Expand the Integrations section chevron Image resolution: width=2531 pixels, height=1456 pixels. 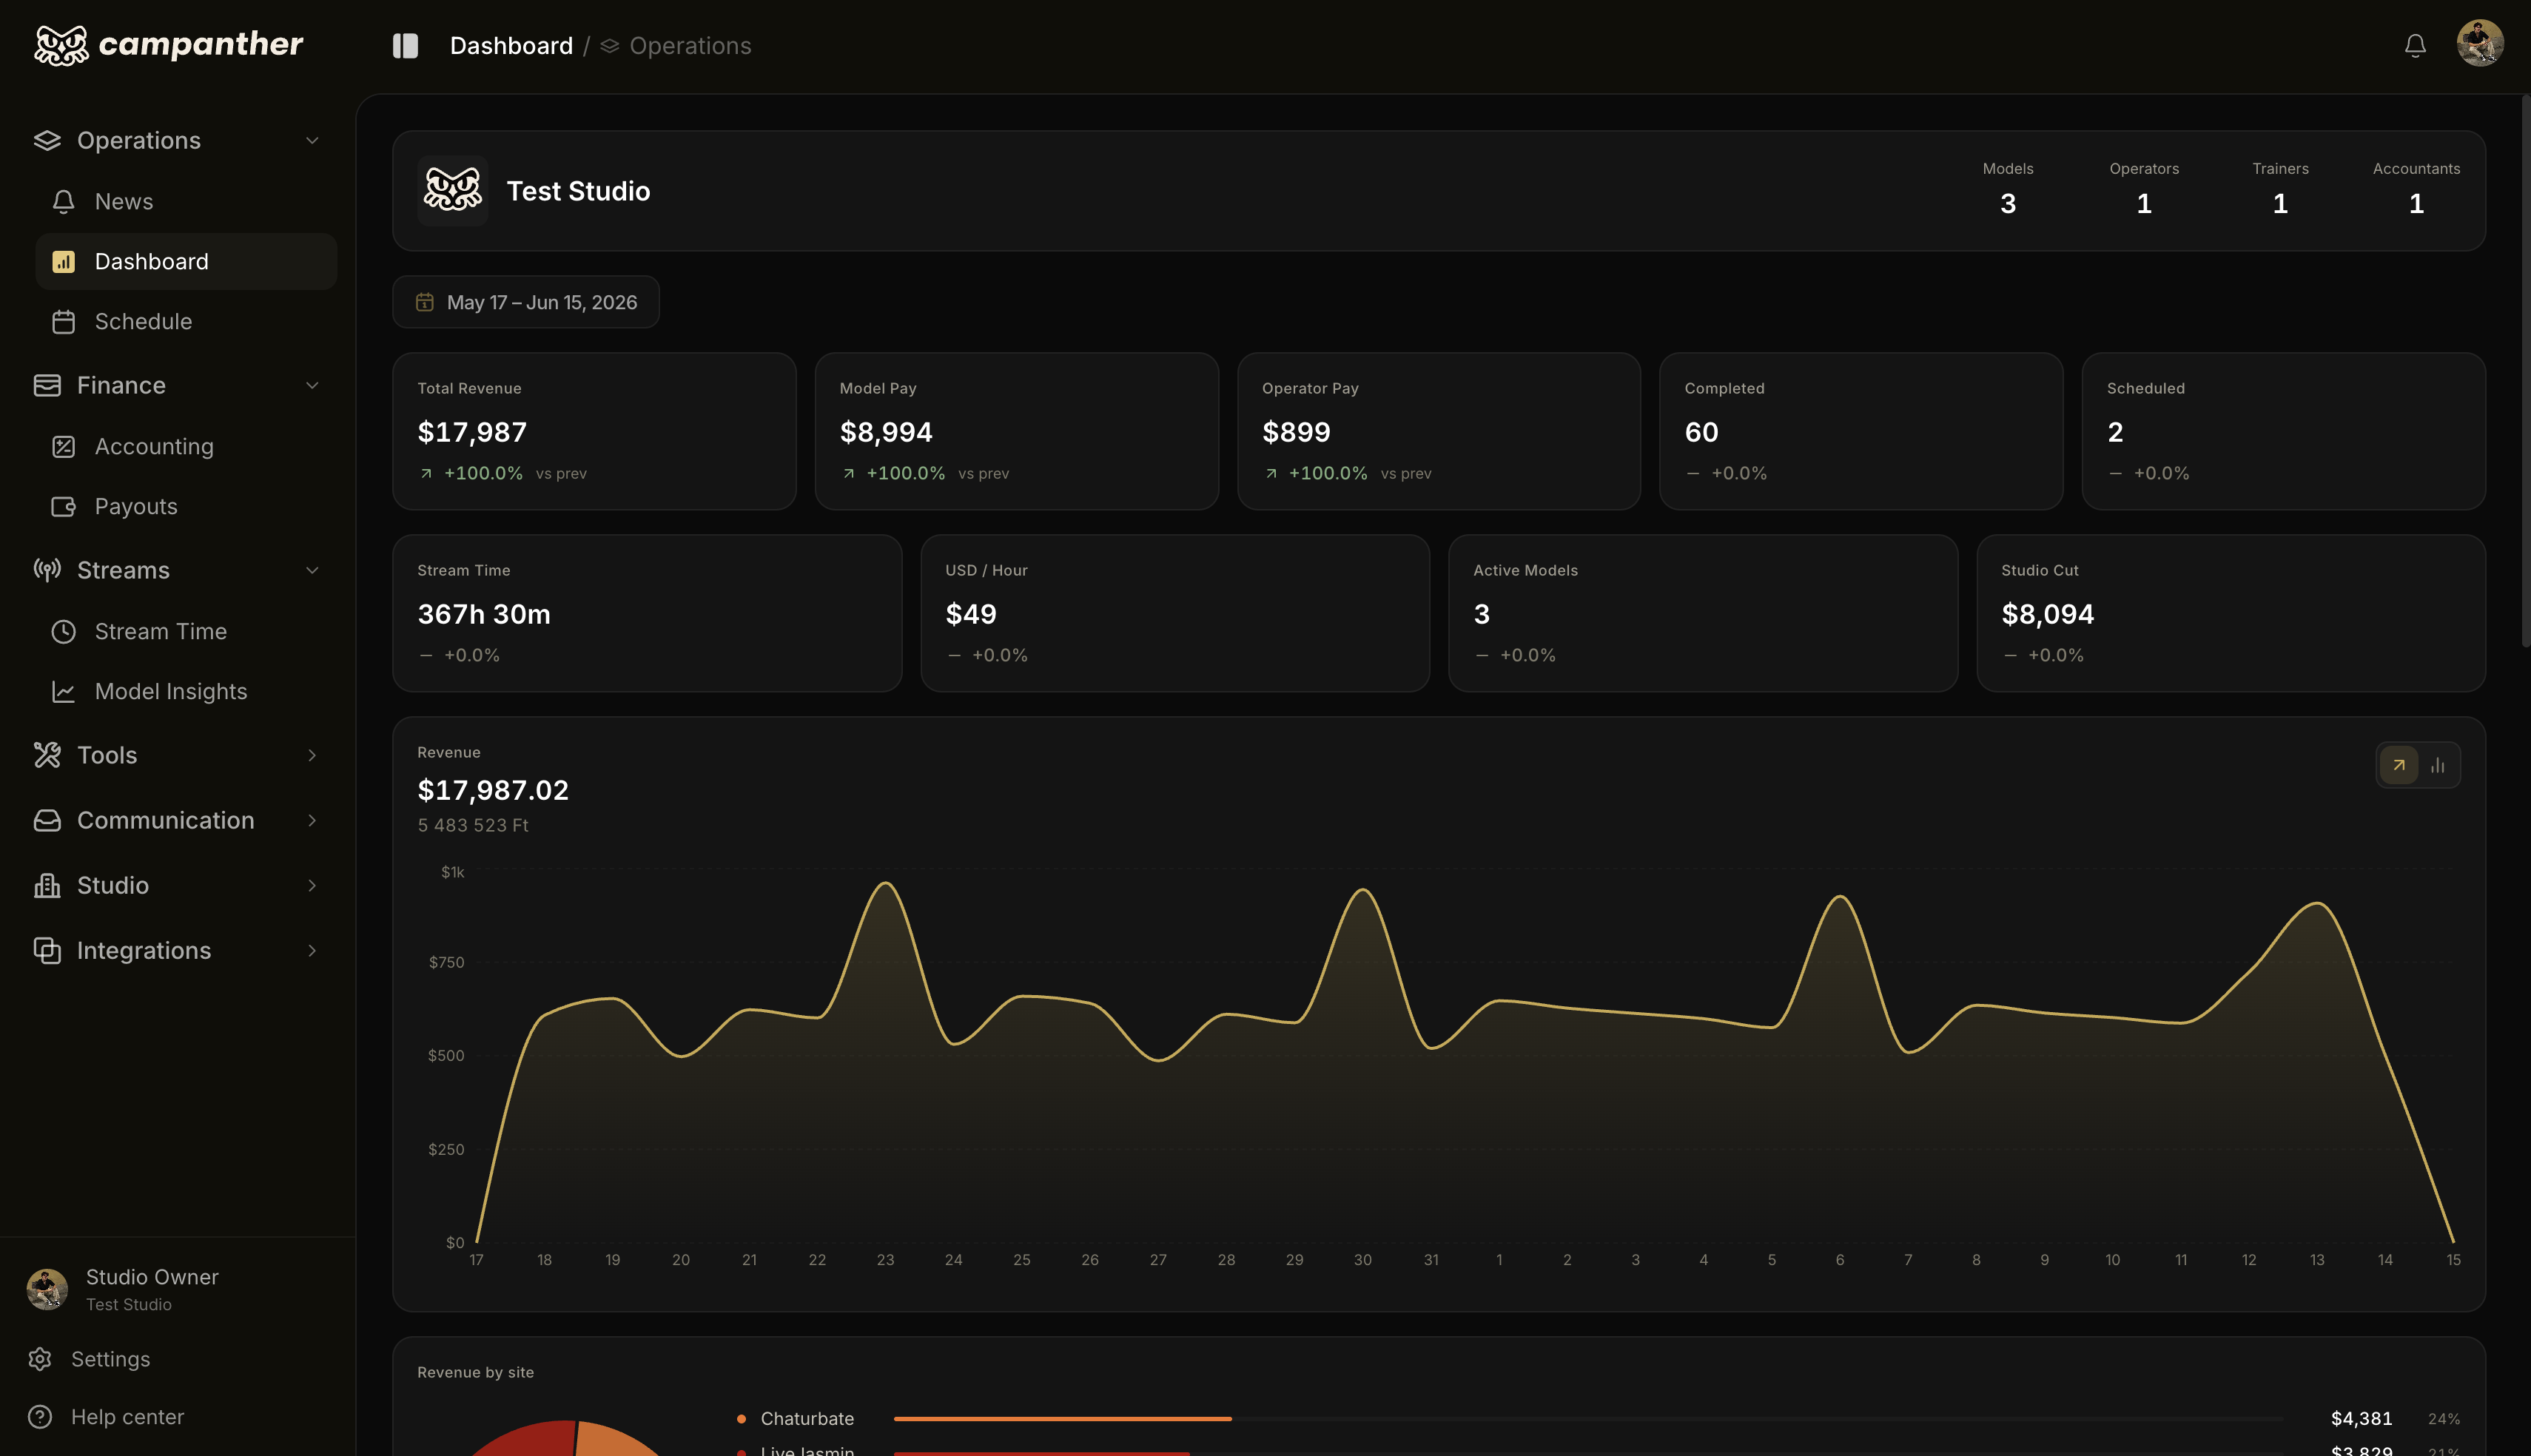[x=312, y=951]
